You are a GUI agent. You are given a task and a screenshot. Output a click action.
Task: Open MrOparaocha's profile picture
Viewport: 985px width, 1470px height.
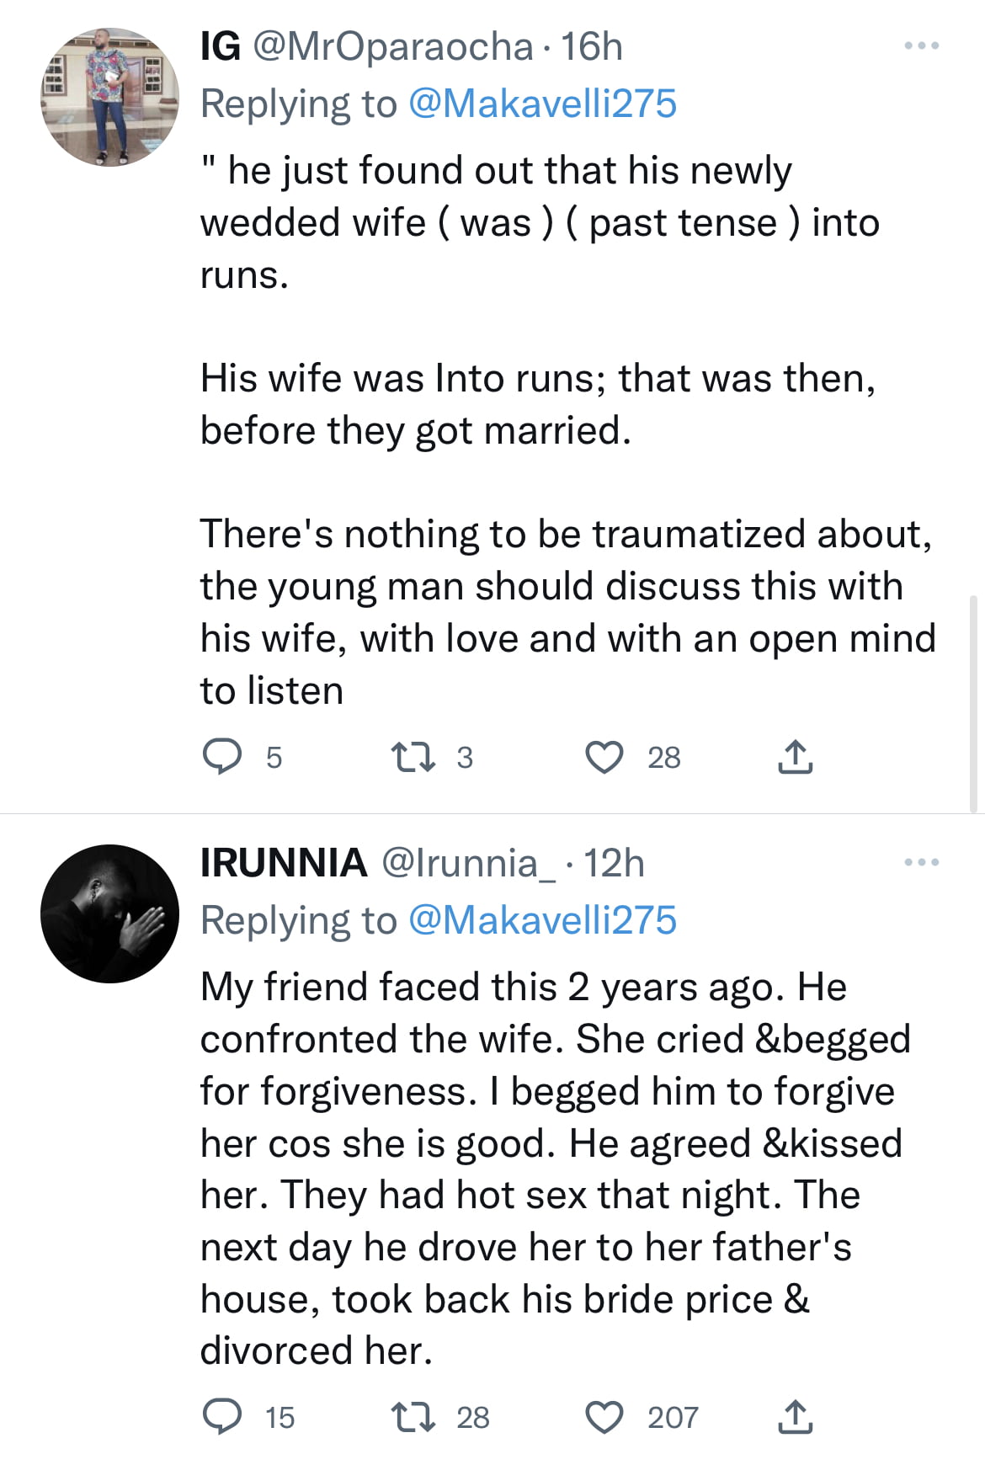(x=109, y=97)
